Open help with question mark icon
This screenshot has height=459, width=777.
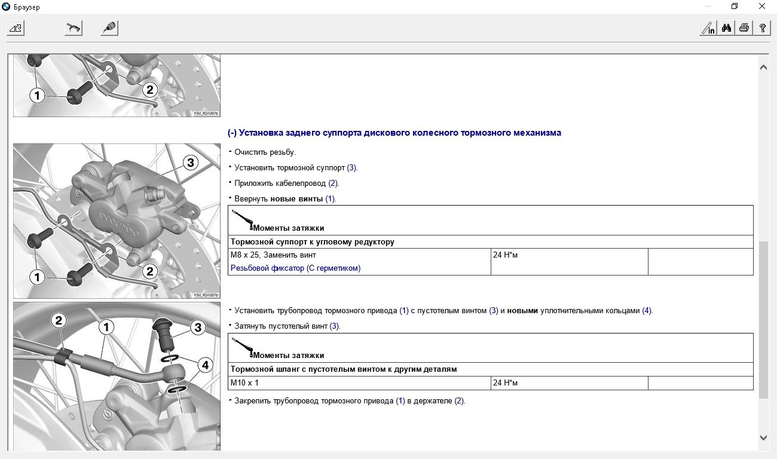pyautogui.click(x=762, y=28)
